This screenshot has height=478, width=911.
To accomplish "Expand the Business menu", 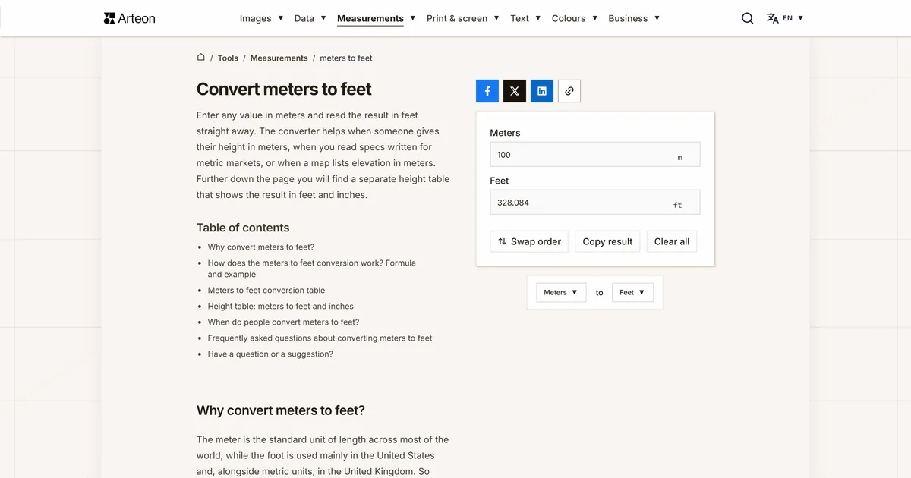I will [634, 18].
